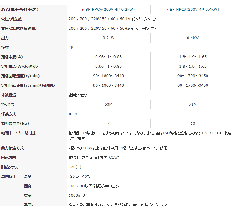
Task: Click the 軸端キー・キー溝寸法 row label
Action: pos(19,133)
